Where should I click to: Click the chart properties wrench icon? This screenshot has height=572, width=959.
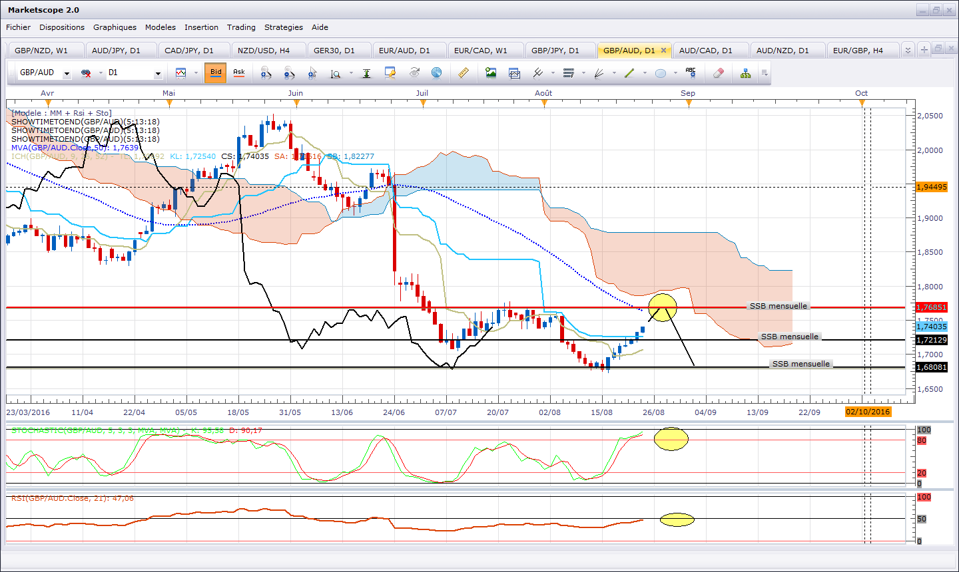click(x=390, y=72)
